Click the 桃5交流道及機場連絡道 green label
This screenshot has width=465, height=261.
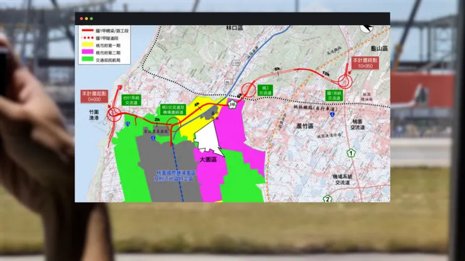[173, 110]
